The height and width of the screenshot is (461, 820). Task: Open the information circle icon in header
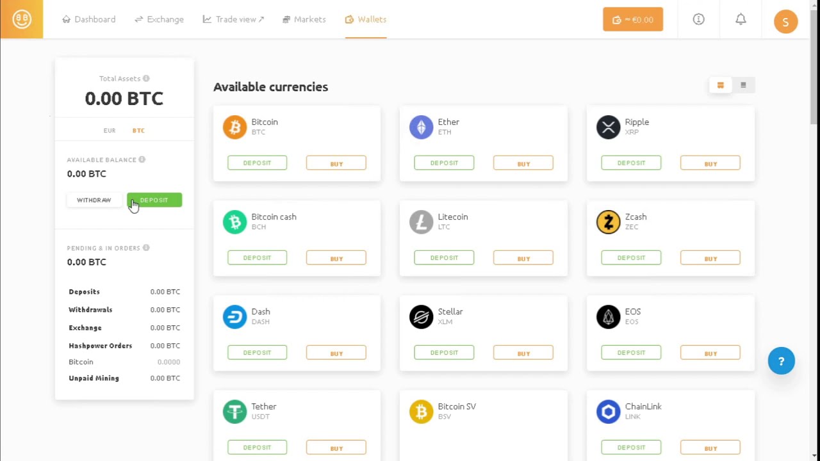click(699, 19)
